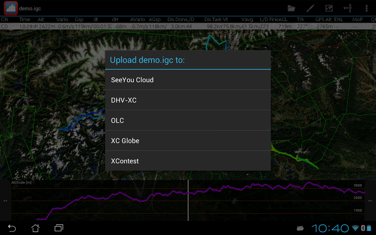Tap the Bluetooth status icon
Image resolution: width=376 pixels, height=235 pixels.
363,228
